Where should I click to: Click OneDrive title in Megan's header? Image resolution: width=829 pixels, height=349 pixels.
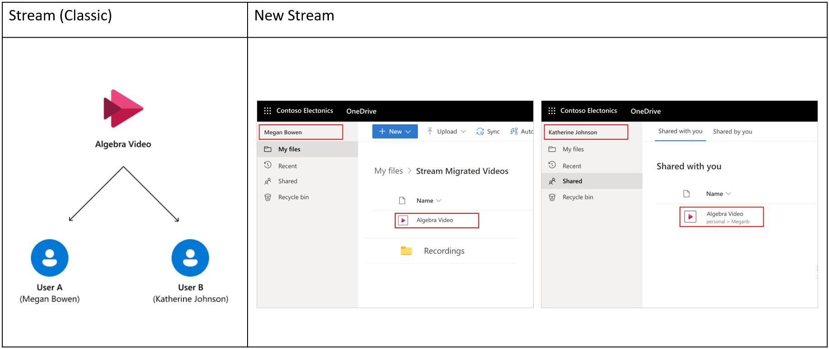click(x=361, y=111)
